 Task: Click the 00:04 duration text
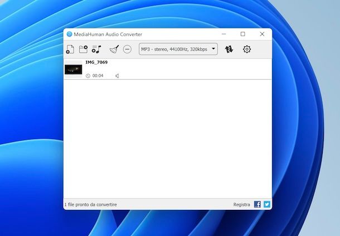click(x=98, y=76)
